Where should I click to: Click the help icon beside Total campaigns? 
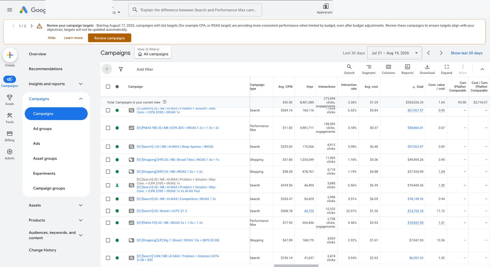[165, 102]
